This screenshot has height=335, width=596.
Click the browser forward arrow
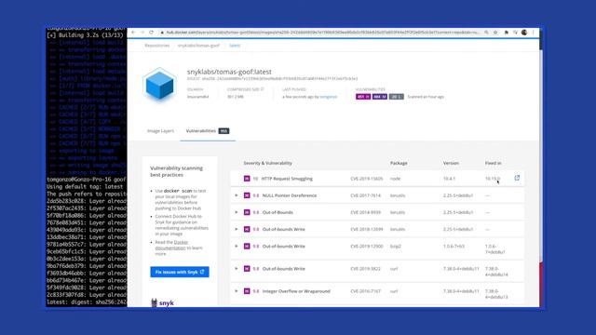pyautogui.click(x=142, y=33)
